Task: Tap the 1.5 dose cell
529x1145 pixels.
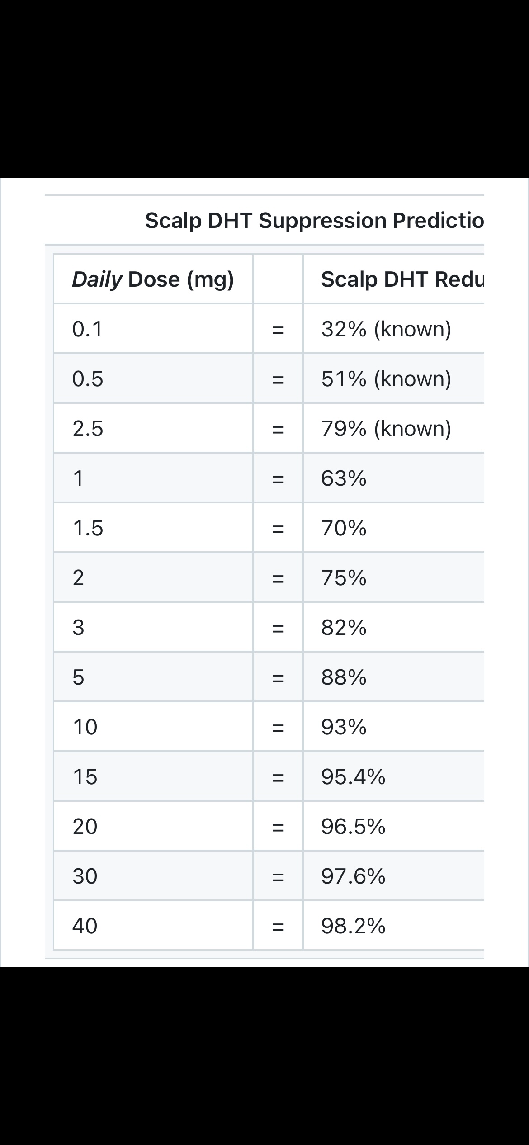Action: click(x=88, y=528)
